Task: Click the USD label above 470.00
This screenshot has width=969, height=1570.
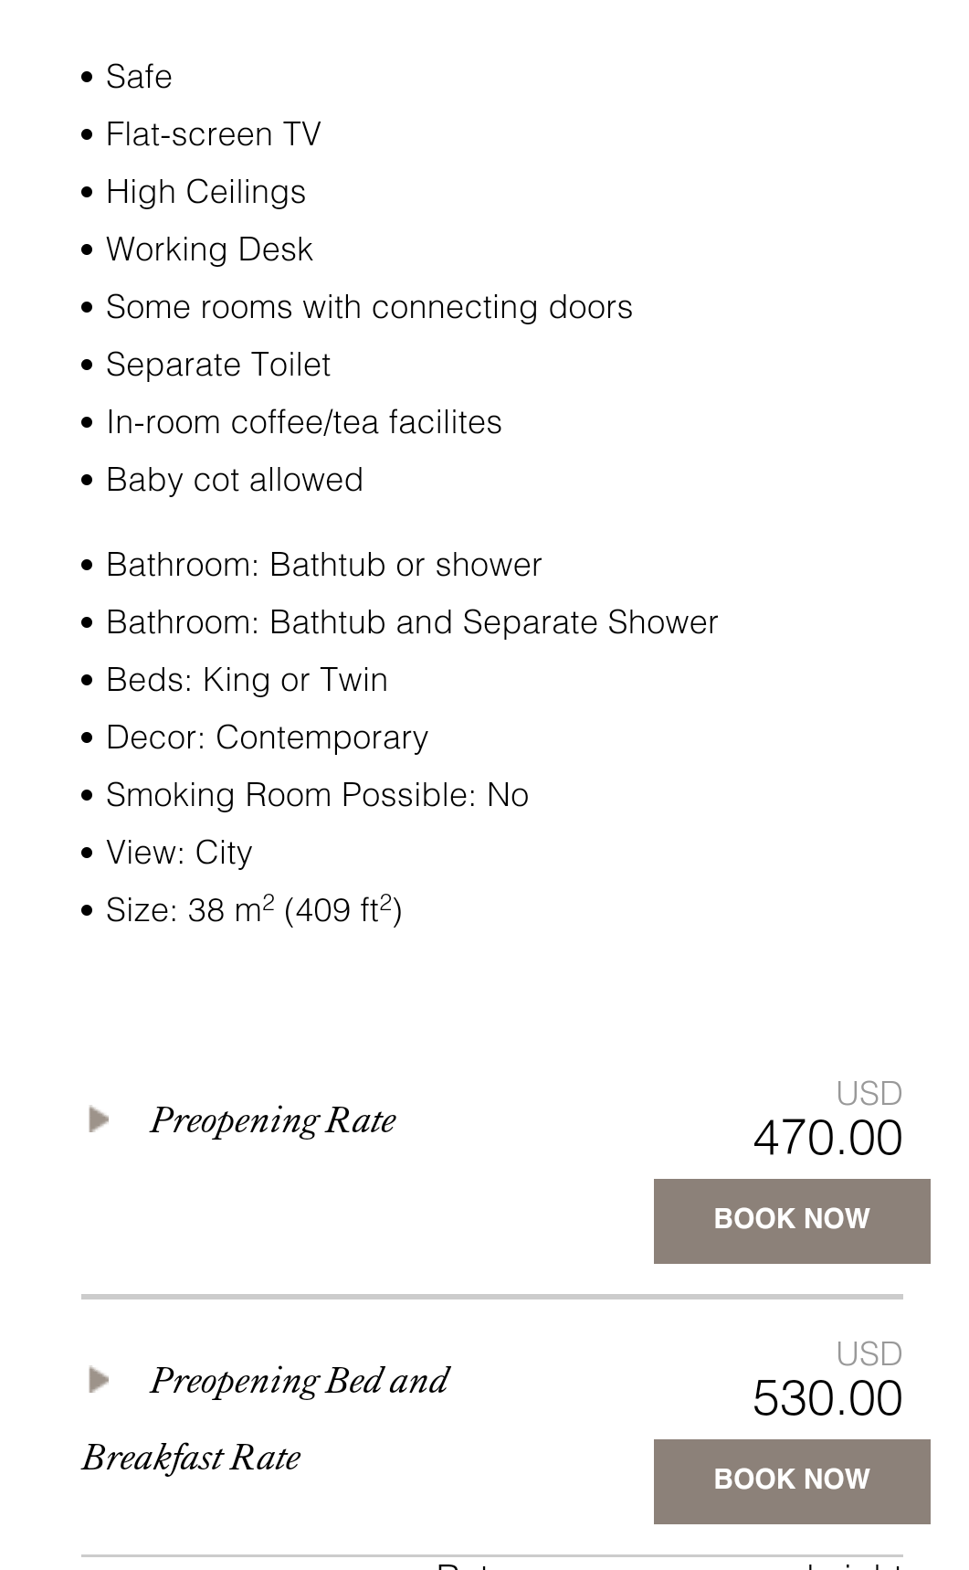Action: pyautogui.click(x=869, y=1093)
